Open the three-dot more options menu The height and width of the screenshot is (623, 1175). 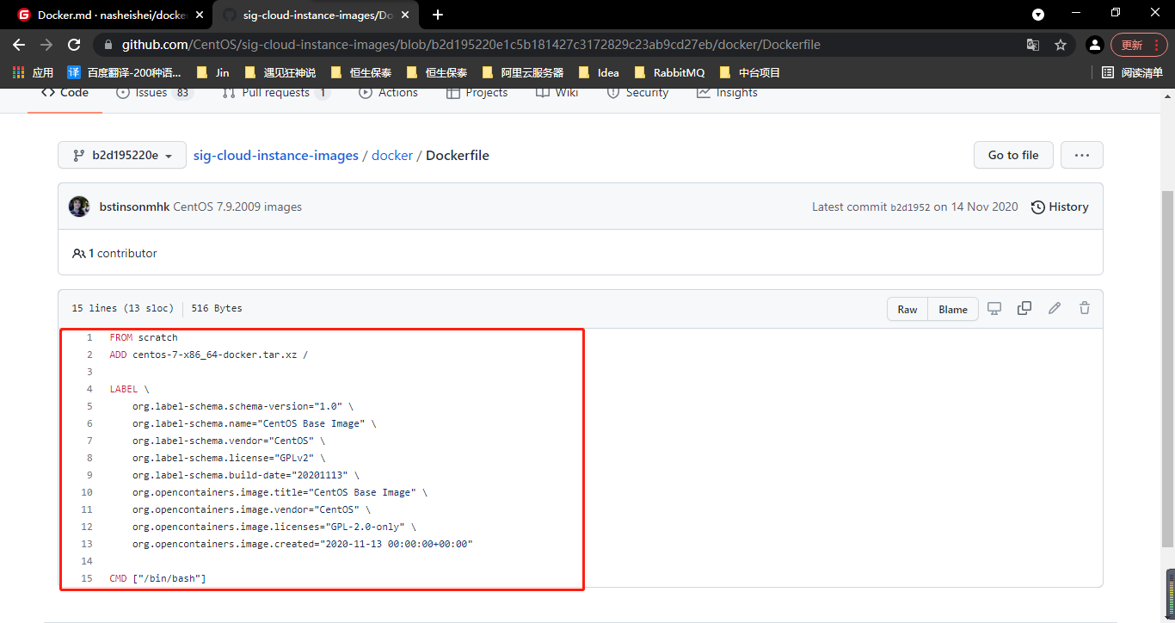coord(1082,156)
